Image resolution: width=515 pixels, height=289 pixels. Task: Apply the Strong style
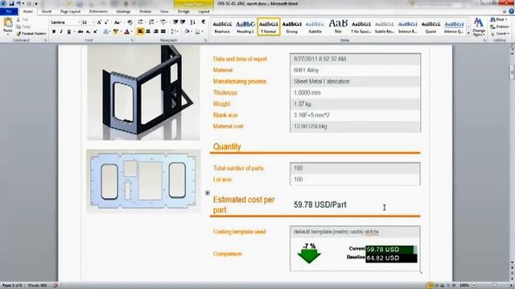(291, 26)
